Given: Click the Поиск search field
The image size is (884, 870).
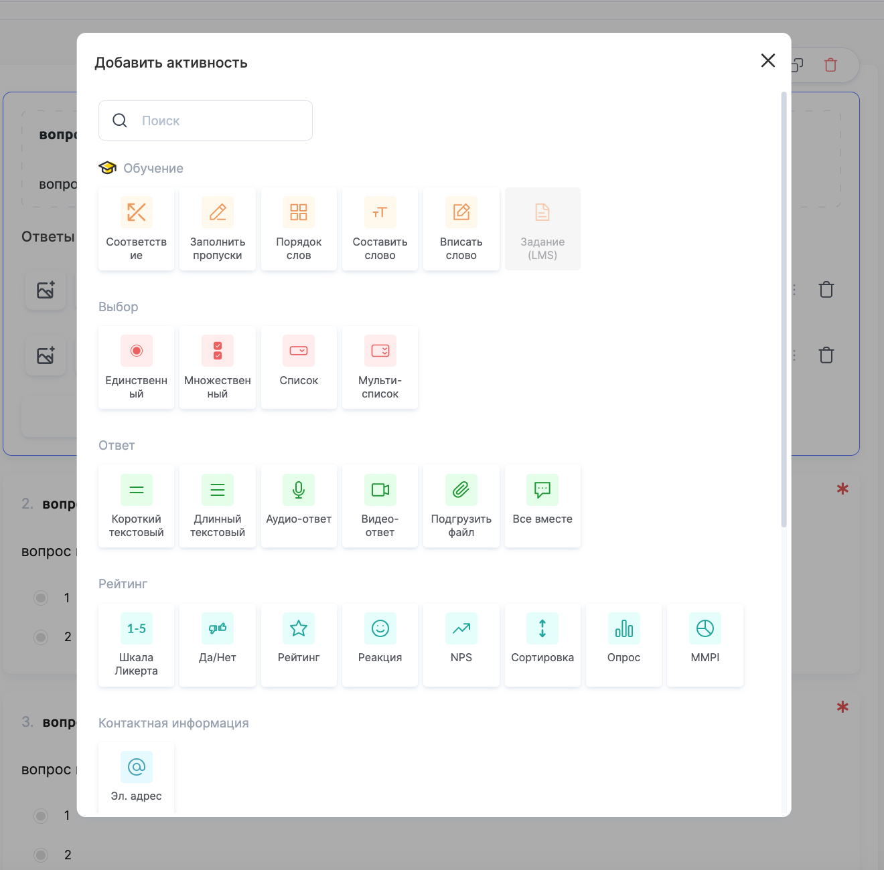Looking at the screenshot, I should click(214, 120).
